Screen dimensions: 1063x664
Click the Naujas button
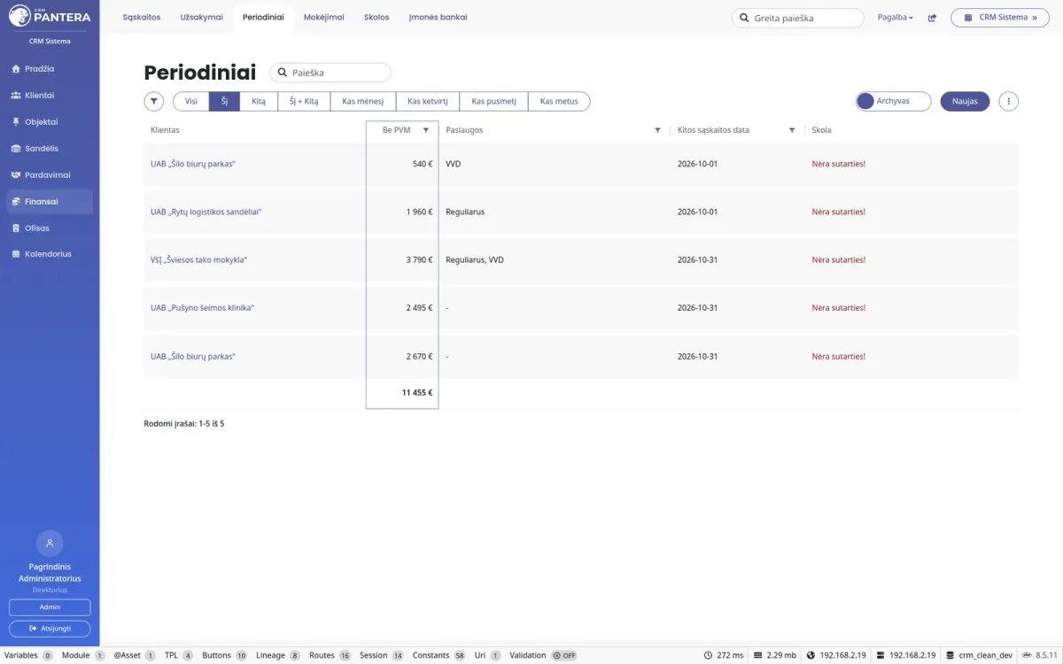pos(965,102)
